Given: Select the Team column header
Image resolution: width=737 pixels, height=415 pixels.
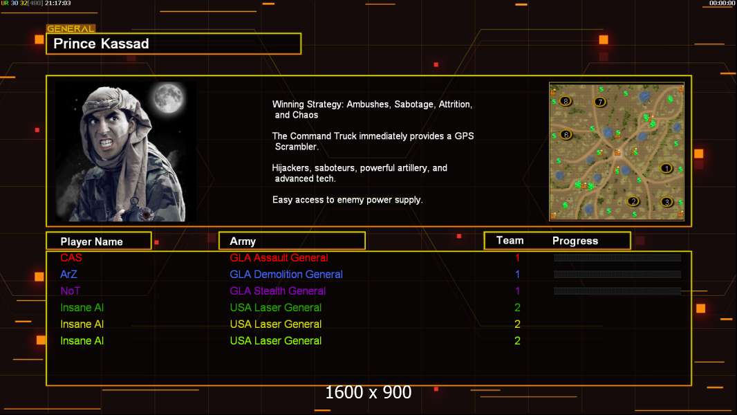Looking at the screenshot, I should pos(510,241).
